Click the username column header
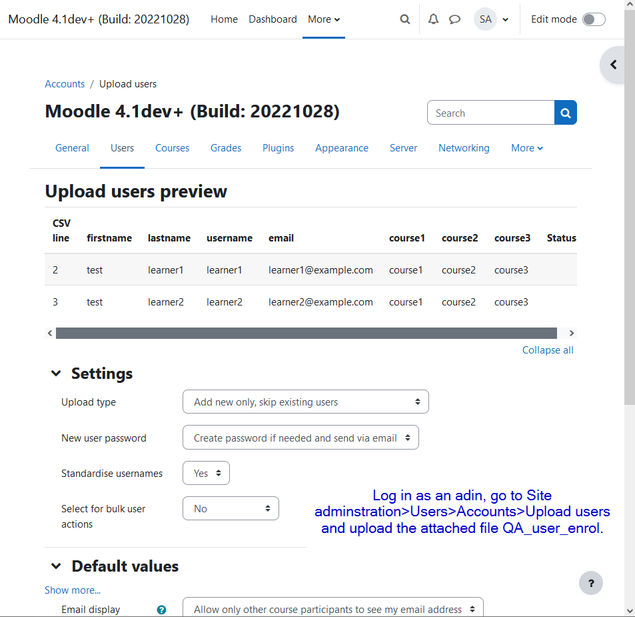Screen dimensions: 635x617 point(229,238)
